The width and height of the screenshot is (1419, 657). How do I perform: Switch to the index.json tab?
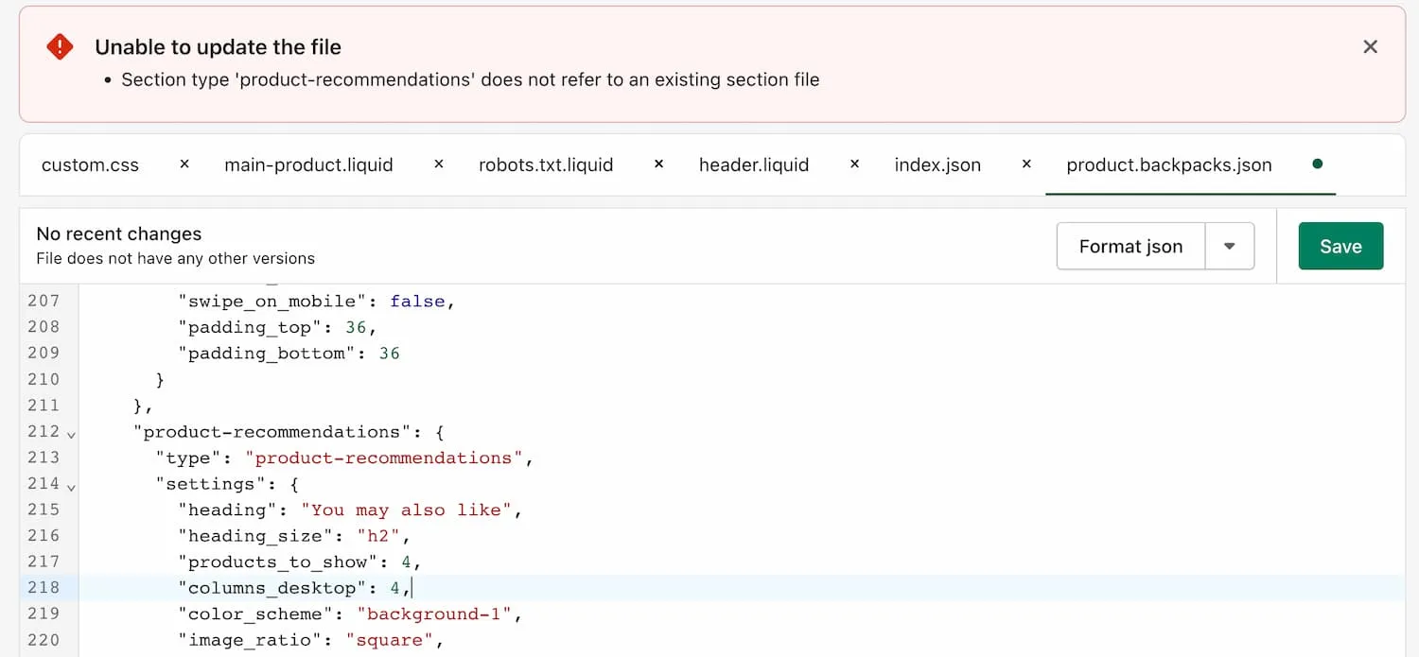tap(937, 165)
